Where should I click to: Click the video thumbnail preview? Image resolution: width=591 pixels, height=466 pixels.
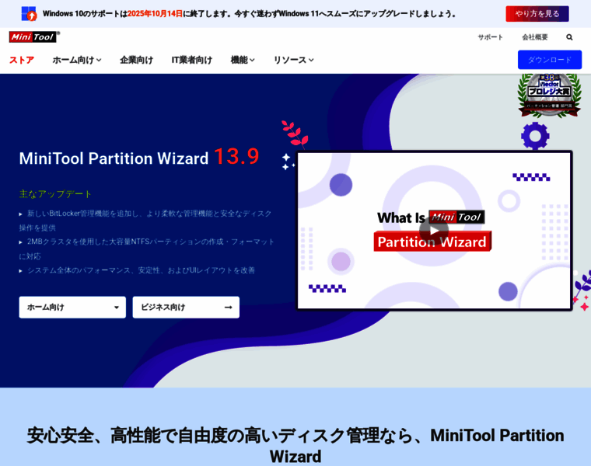click(x=434, y=231)
